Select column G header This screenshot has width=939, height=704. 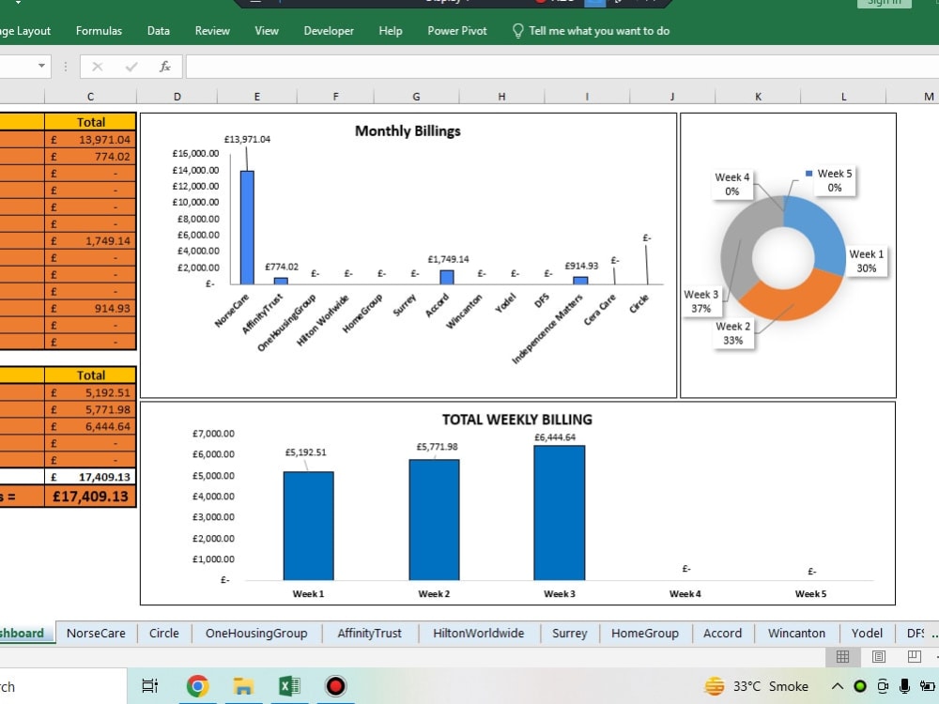pos(416,97)
